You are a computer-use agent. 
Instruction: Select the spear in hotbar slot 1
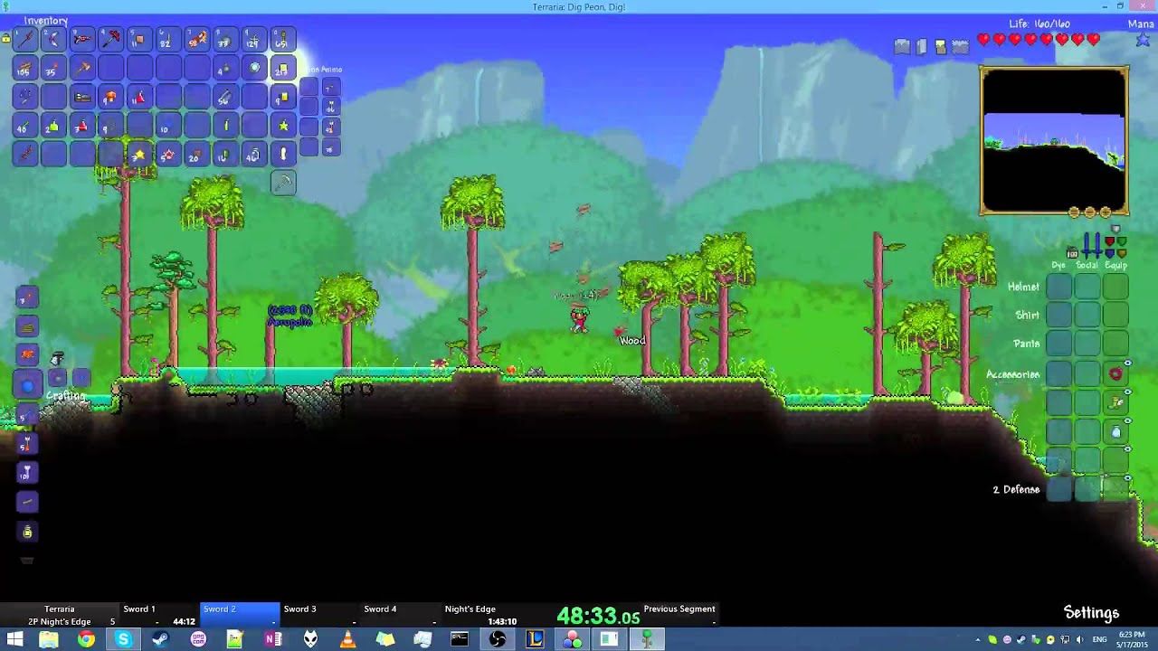tap(25, 40)
